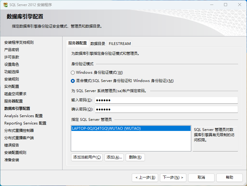This screenshot has width=247, height=186.
Task: Click the 取消 cancel button
Action: click(201, 177)
